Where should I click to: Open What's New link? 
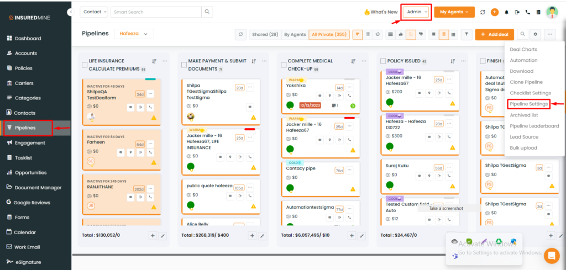[381, 12]
